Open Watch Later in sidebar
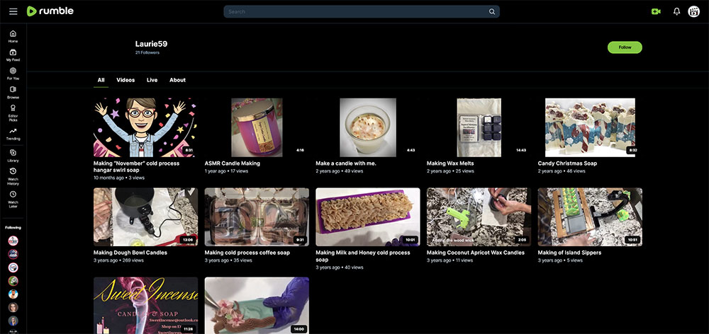The height and width of the screenshot is (334, 709). click(x=13, y=199)
